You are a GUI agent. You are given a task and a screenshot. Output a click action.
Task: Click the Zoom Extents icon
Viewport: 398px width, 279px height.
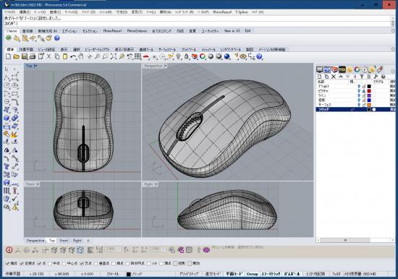pyautogui.click(x=114, y=56)
